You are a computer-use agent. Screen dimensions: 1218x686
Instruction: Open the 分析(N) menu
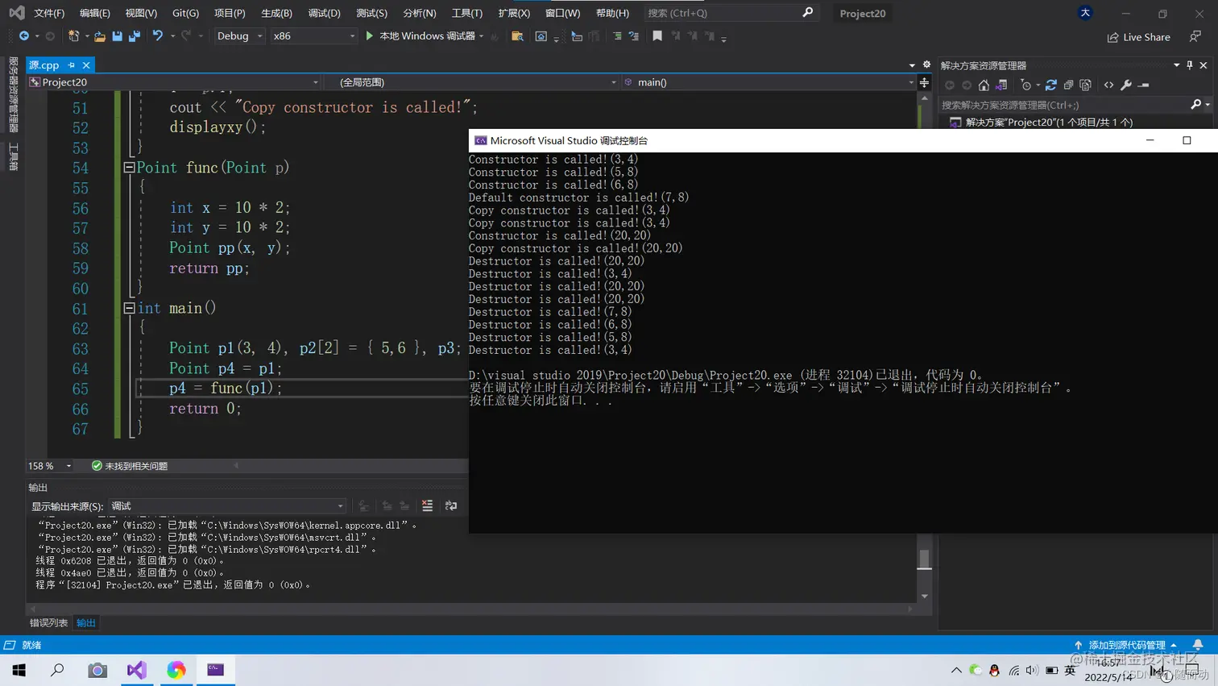coord(419,13)
